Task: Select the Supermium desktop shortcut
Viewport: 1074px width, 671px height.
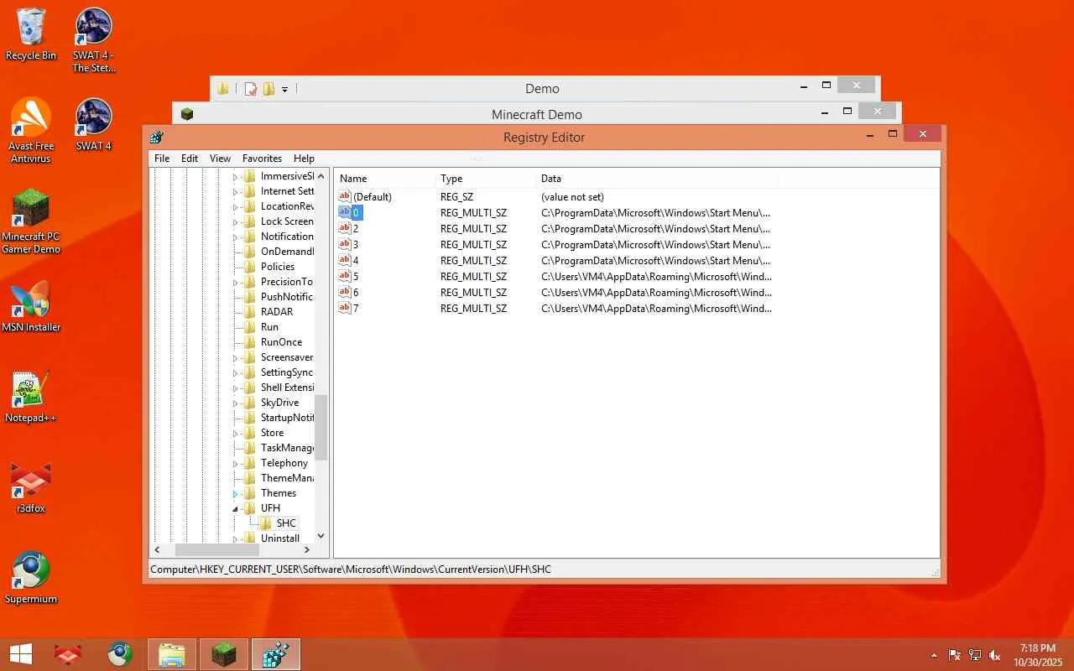Action: [x=31, y=578]
